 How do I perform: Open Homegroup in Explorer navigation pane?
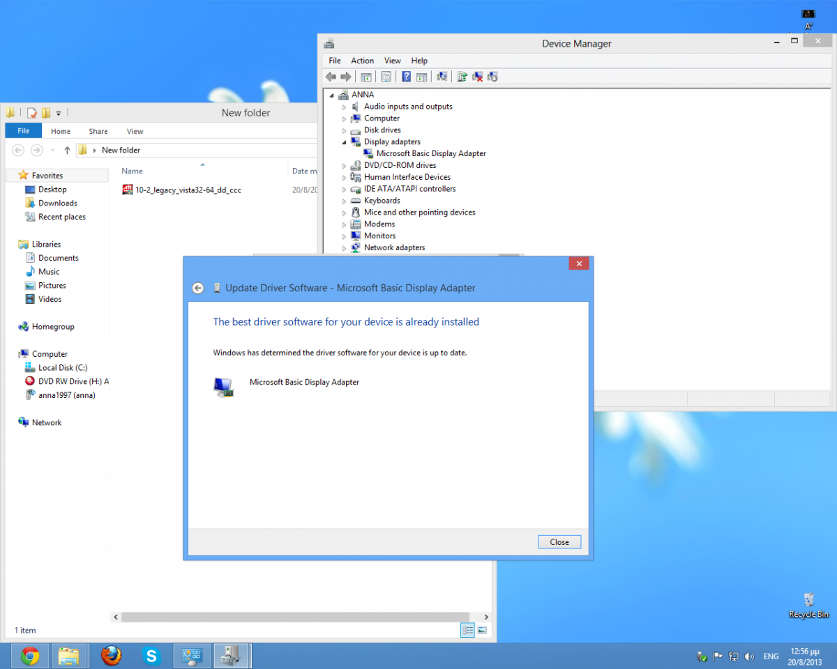pos(53,327)
